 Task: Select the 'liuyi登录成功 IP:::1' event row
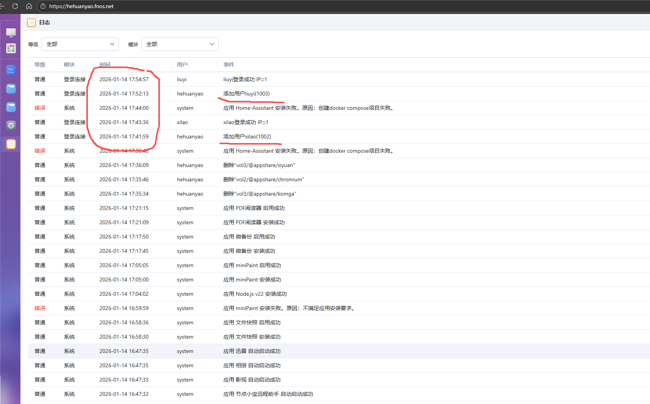339,79
